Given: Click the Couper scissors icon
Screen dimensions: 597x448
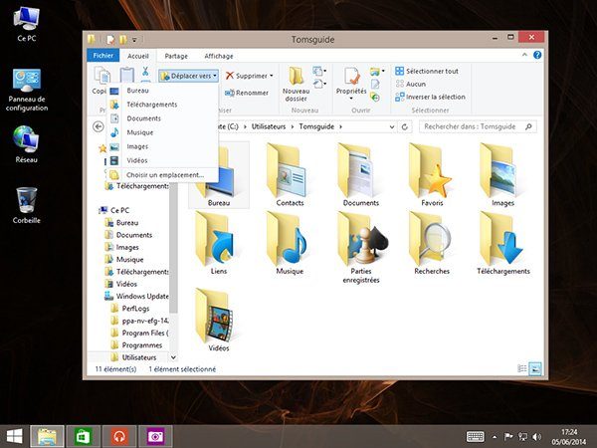Looking at the screenshot, I should coord(145,71).
